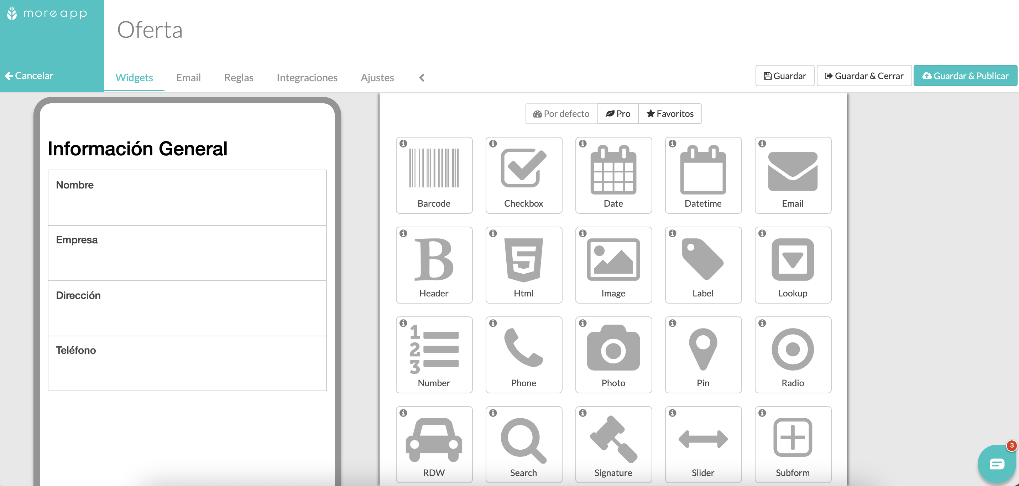Open the Favoritos widgets filter
The image size is (1019, 486).
669,114
